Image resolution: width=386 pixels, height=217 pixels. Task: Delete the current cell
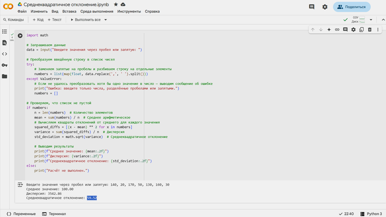point(370,30)
